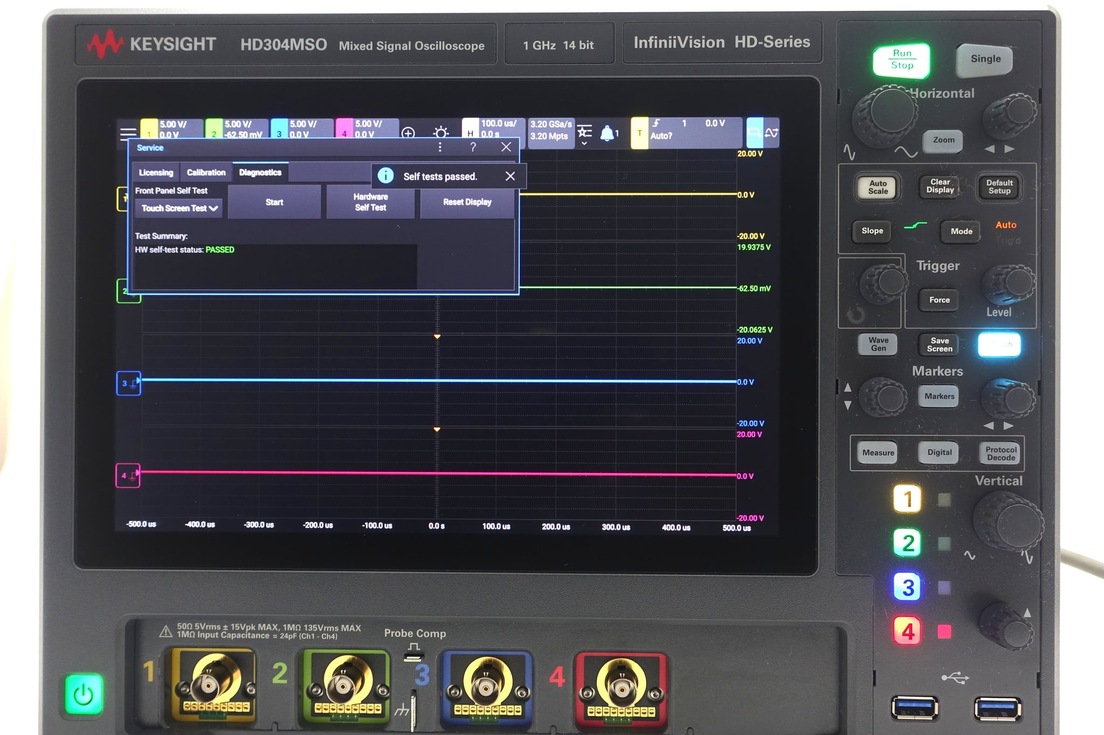Push the Auto Scale button
The image size is (1104, 735).
pos(878,187)
